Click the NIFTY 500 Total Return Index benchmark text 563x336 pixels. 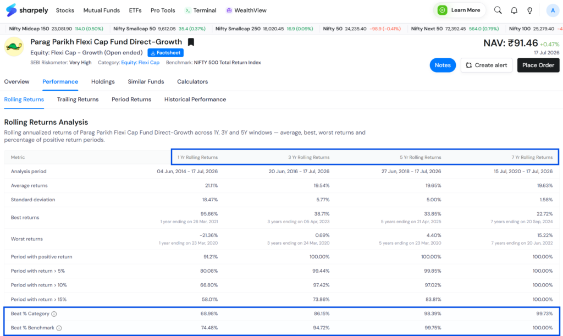click(227, 63)
